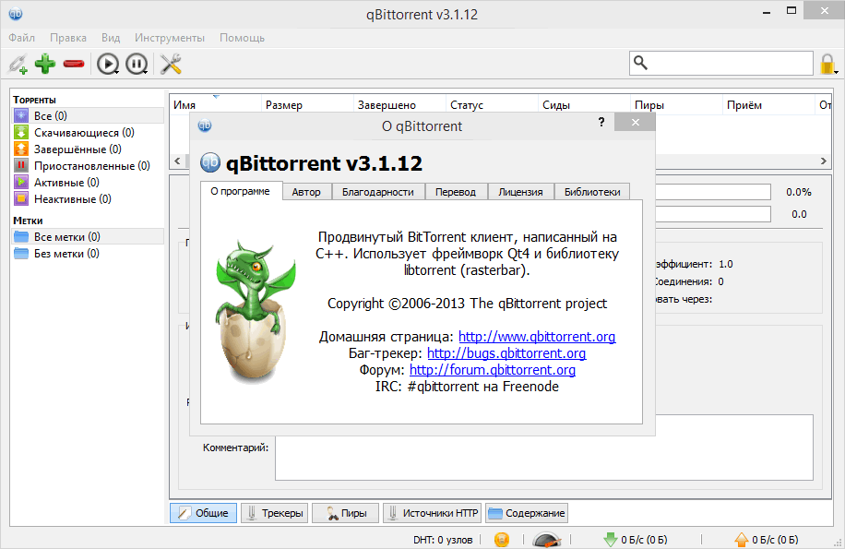The image size is (845, 549).
Task: Open the bugs.qbittorrent.org link
Action: point(506,353)
